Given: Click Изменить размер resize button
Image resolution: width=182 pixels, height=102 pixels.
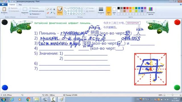Looking at the screenshot, I should coord(37,11).
